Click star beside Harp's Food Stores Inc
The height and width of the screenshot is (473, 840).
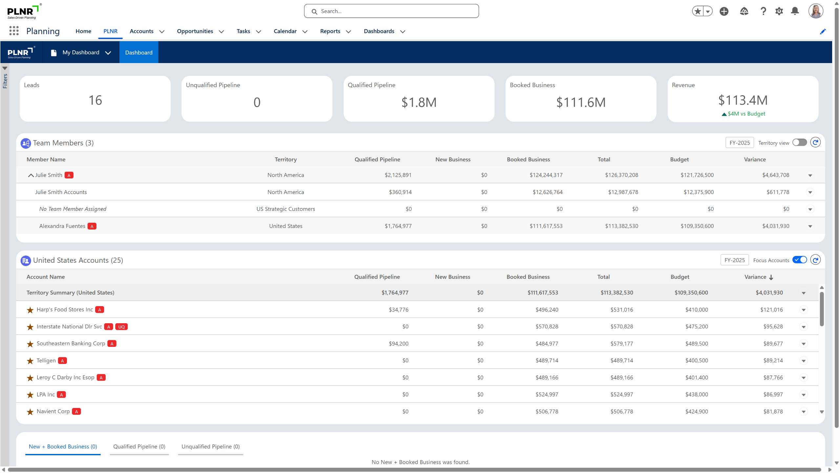coord(30,310)
